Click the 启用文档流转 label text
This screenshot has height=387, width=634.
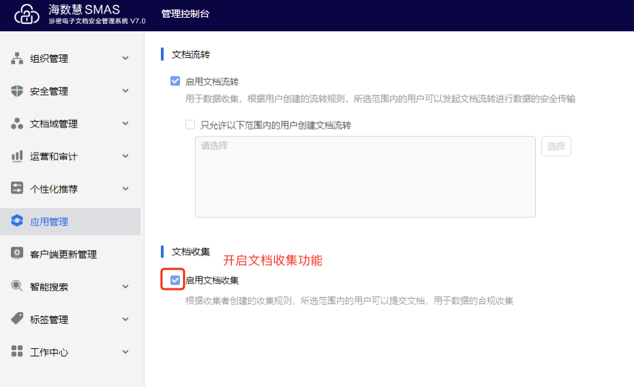[211, 82]
